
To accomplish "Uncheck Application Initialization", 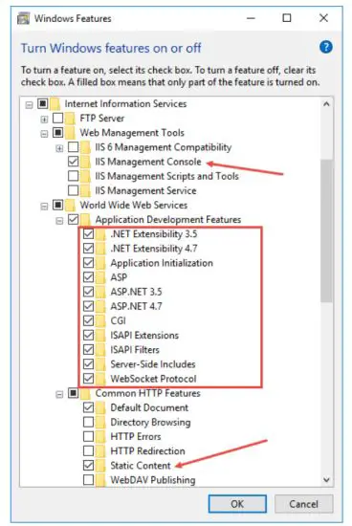I will [88, 263].
